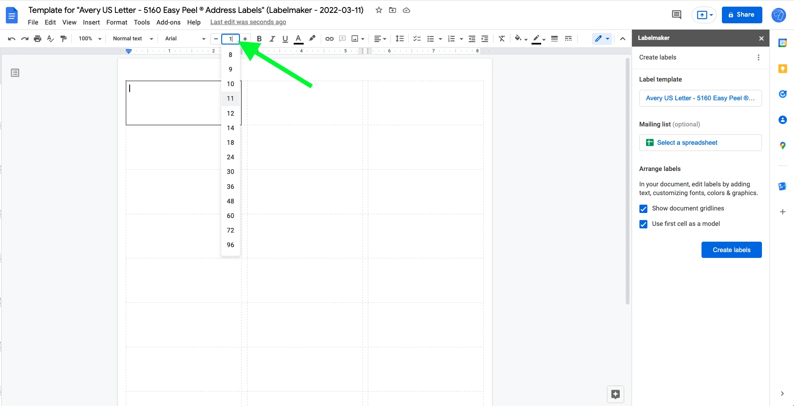Select font size 48
Viewport: 794px width, 406px height.
point(230,201)
